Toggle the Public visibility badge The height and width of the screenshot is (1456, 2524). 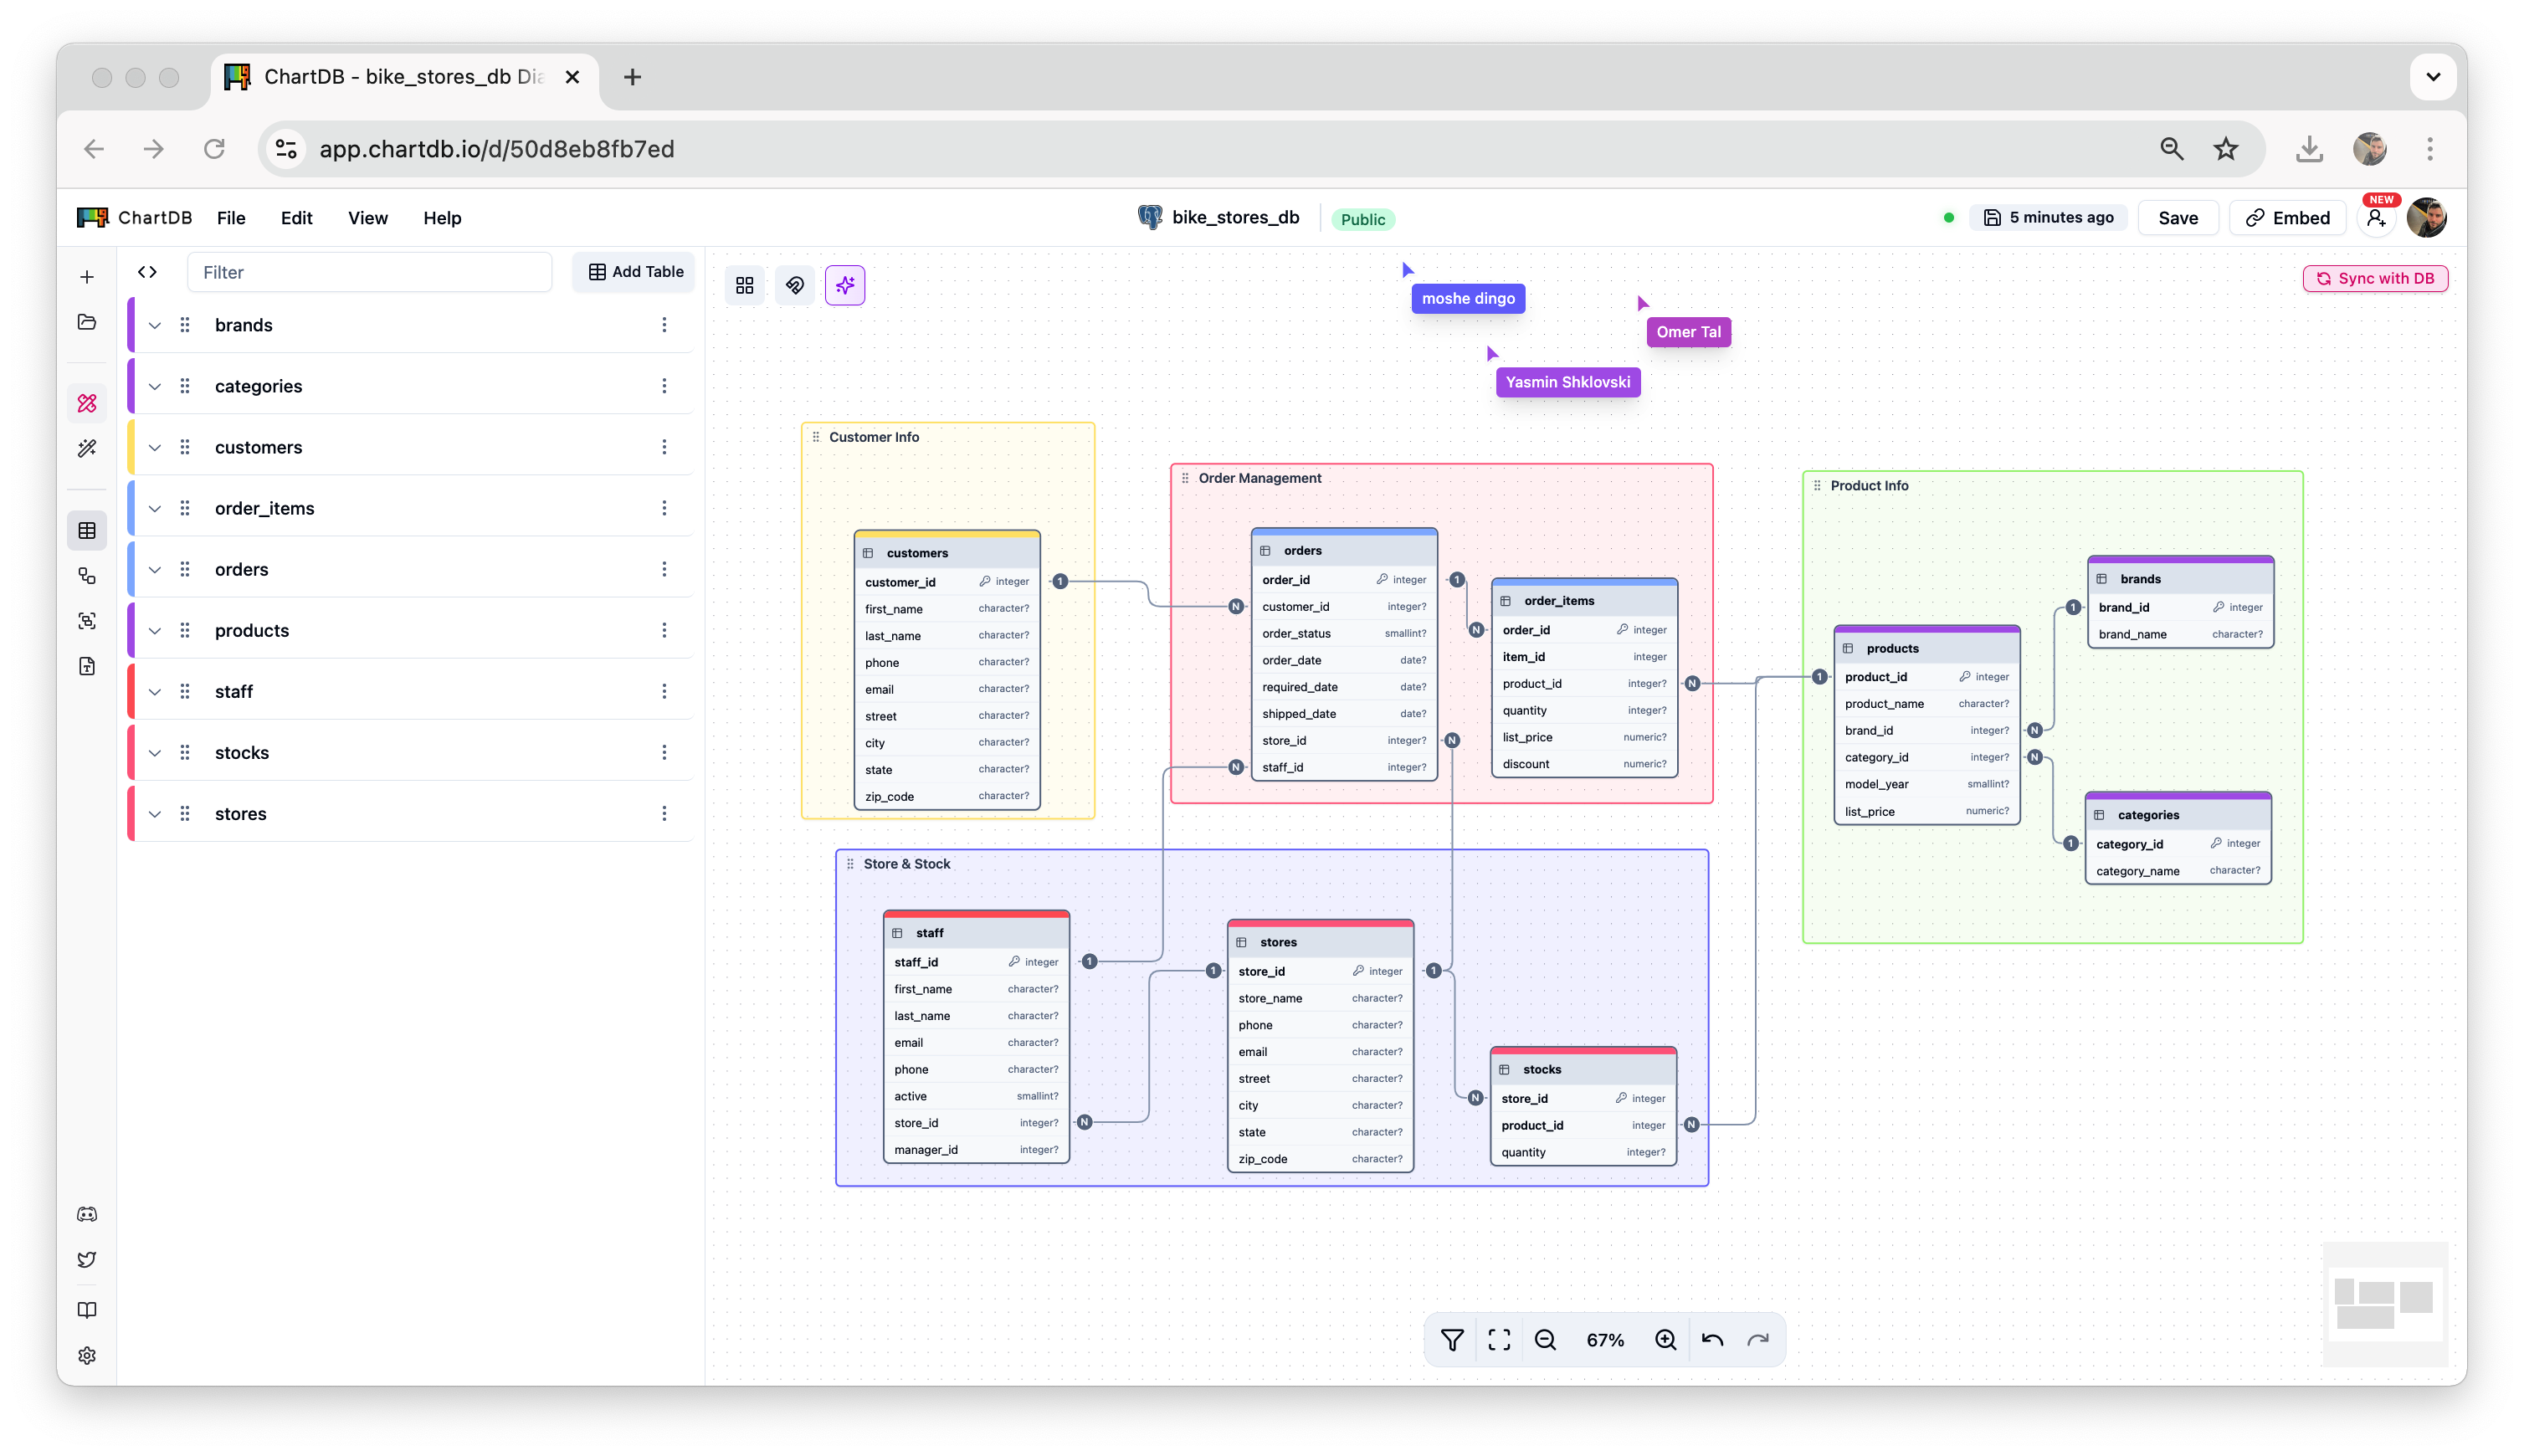pyautogui.click(x=1362, y=219)
